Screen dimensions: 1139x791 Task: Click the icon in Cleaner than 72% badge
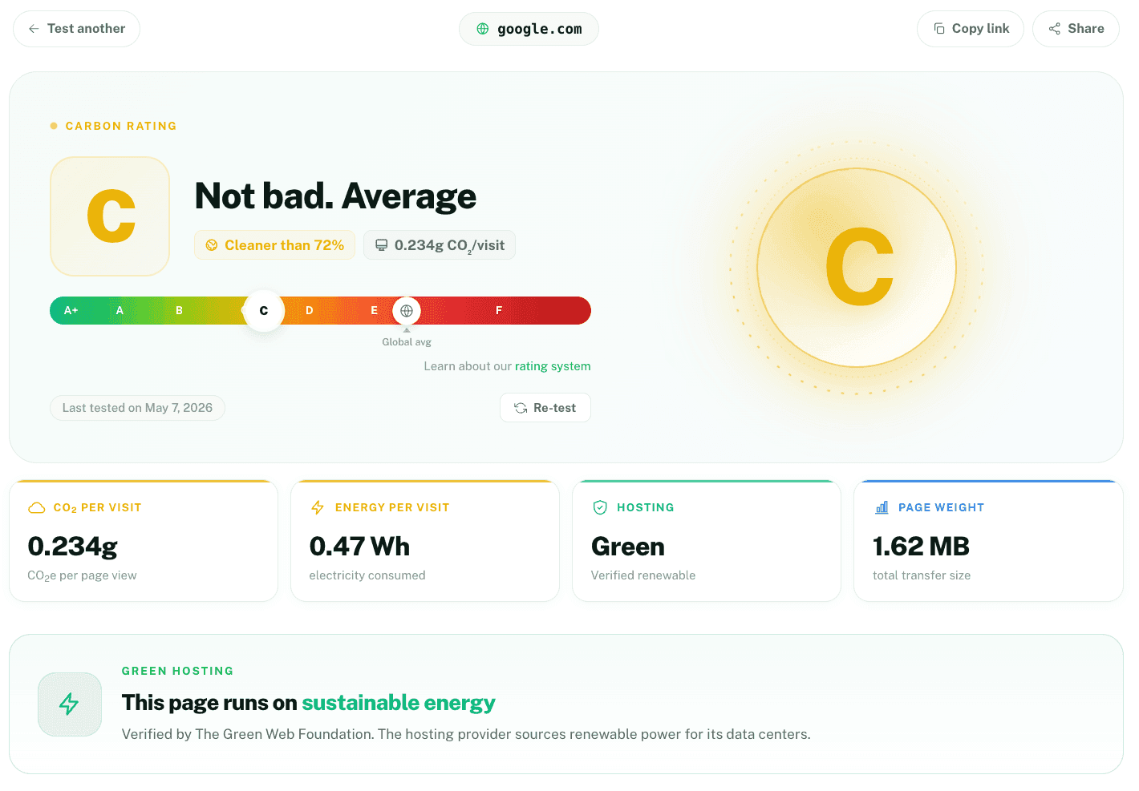pos(212,245)
